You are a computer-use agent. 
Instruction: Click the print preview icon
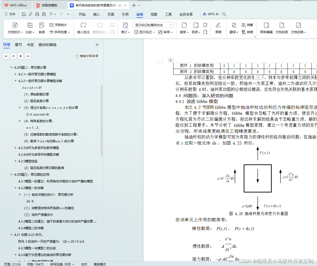tap(44, 14)
